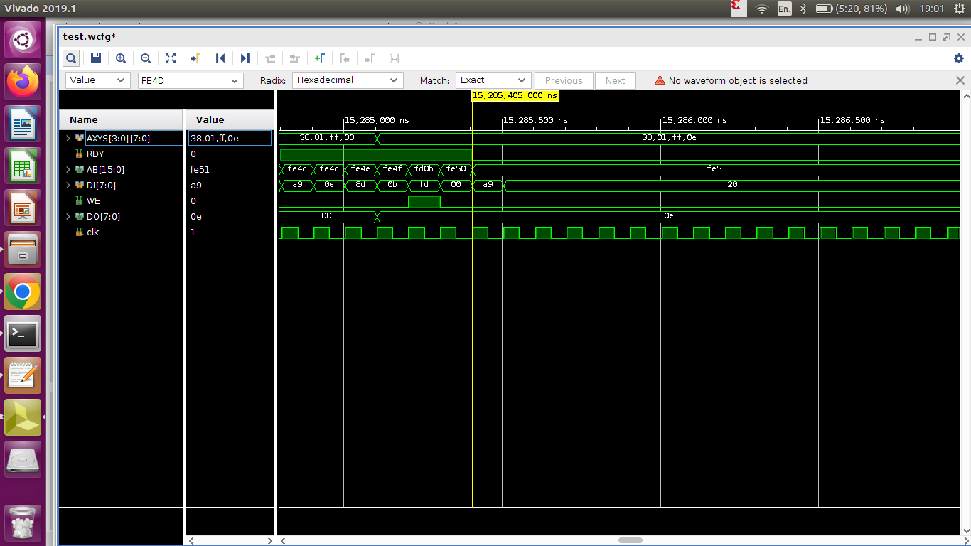Open the Value search type dropdown
Image resolution: width=971 pixels, height=546 pixels.
(x=97, y=80)
